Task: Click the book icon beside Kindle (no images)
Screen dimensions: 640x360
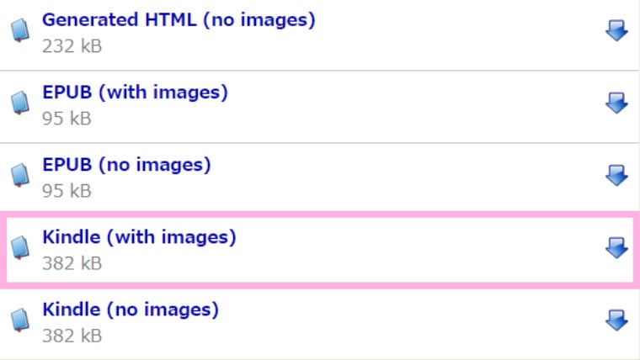Action: (x=20, y=320)
